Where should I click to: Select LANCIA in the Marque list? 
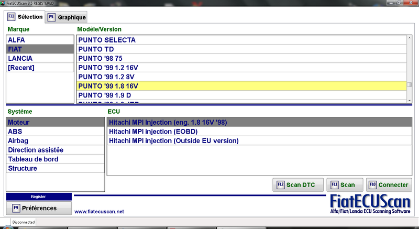40,58
